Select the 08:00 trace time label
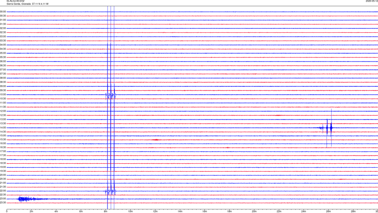Screen dimensions: 378x213 coord(3,78)
